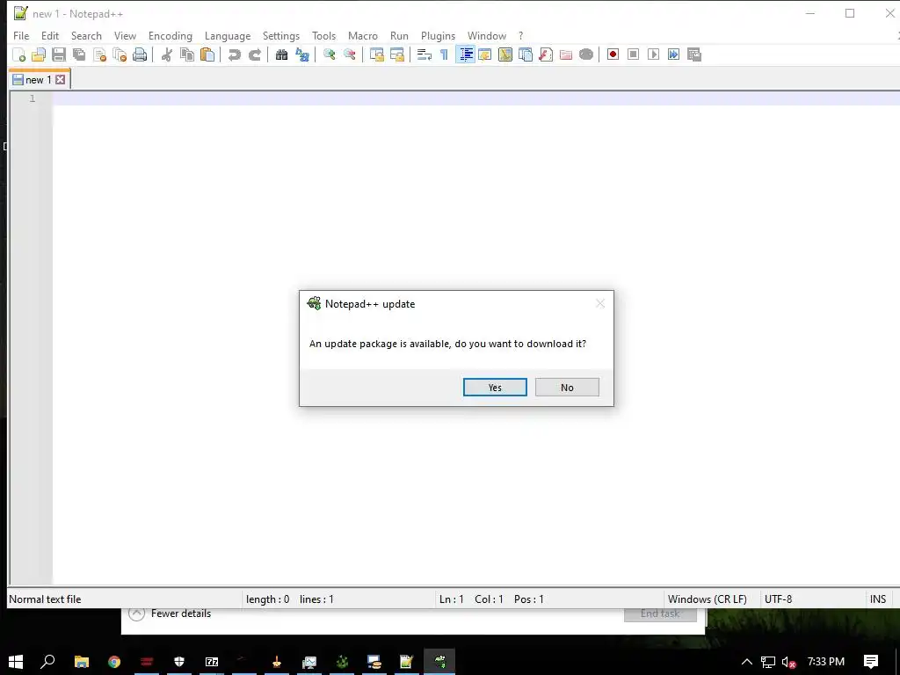
Task: Click the Save toolbar icon
Action: coord(59,54)
